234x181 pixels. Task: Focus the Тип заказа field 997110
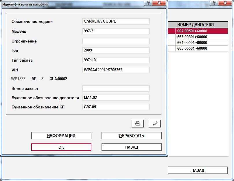pos(116,60)
